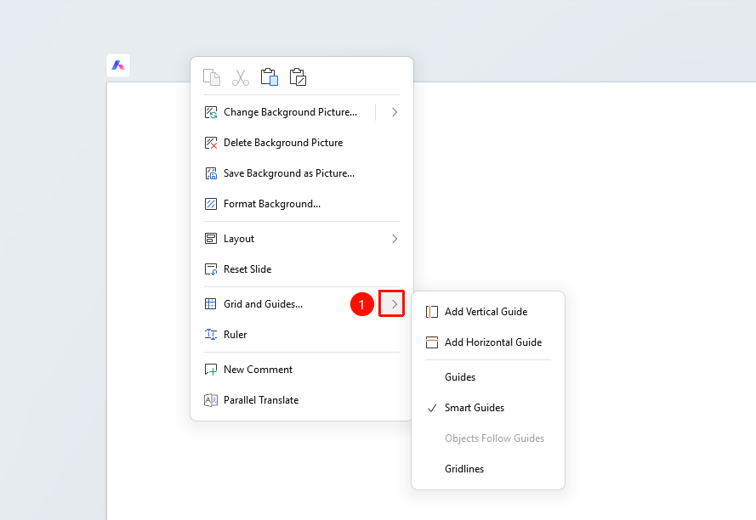Click Add Vertical Guide
The image size is (756, 520).
click(488, 312)
